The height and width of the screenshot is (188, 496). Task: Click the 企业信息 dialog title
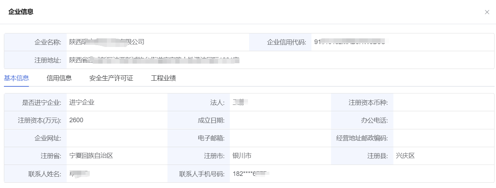[x=21, y=12]
